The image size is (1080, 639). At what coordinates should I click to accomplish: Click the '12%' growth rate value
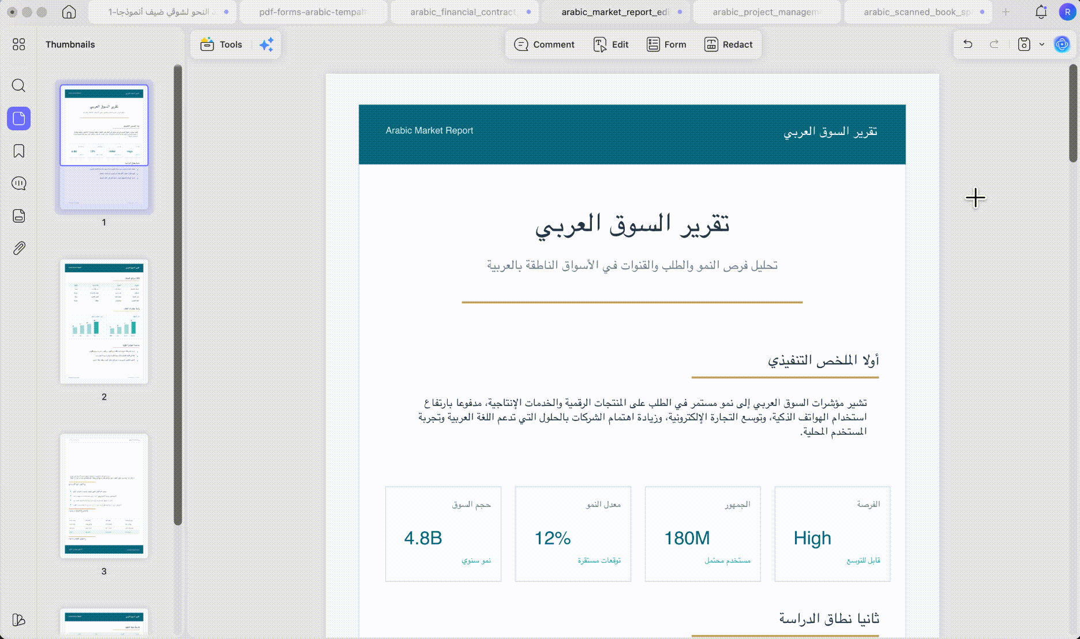pos(552,538)
